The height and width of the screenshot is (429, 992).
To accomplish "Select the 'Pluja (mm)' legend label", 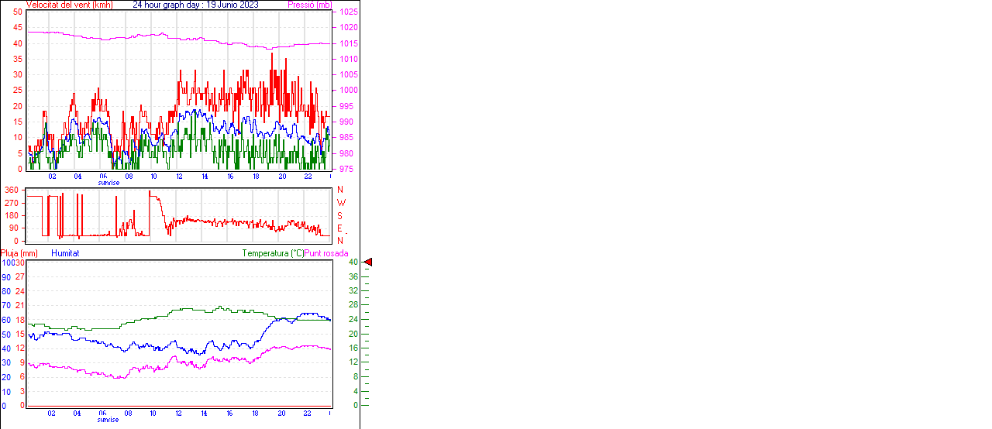I will click(x=19, y=253).
